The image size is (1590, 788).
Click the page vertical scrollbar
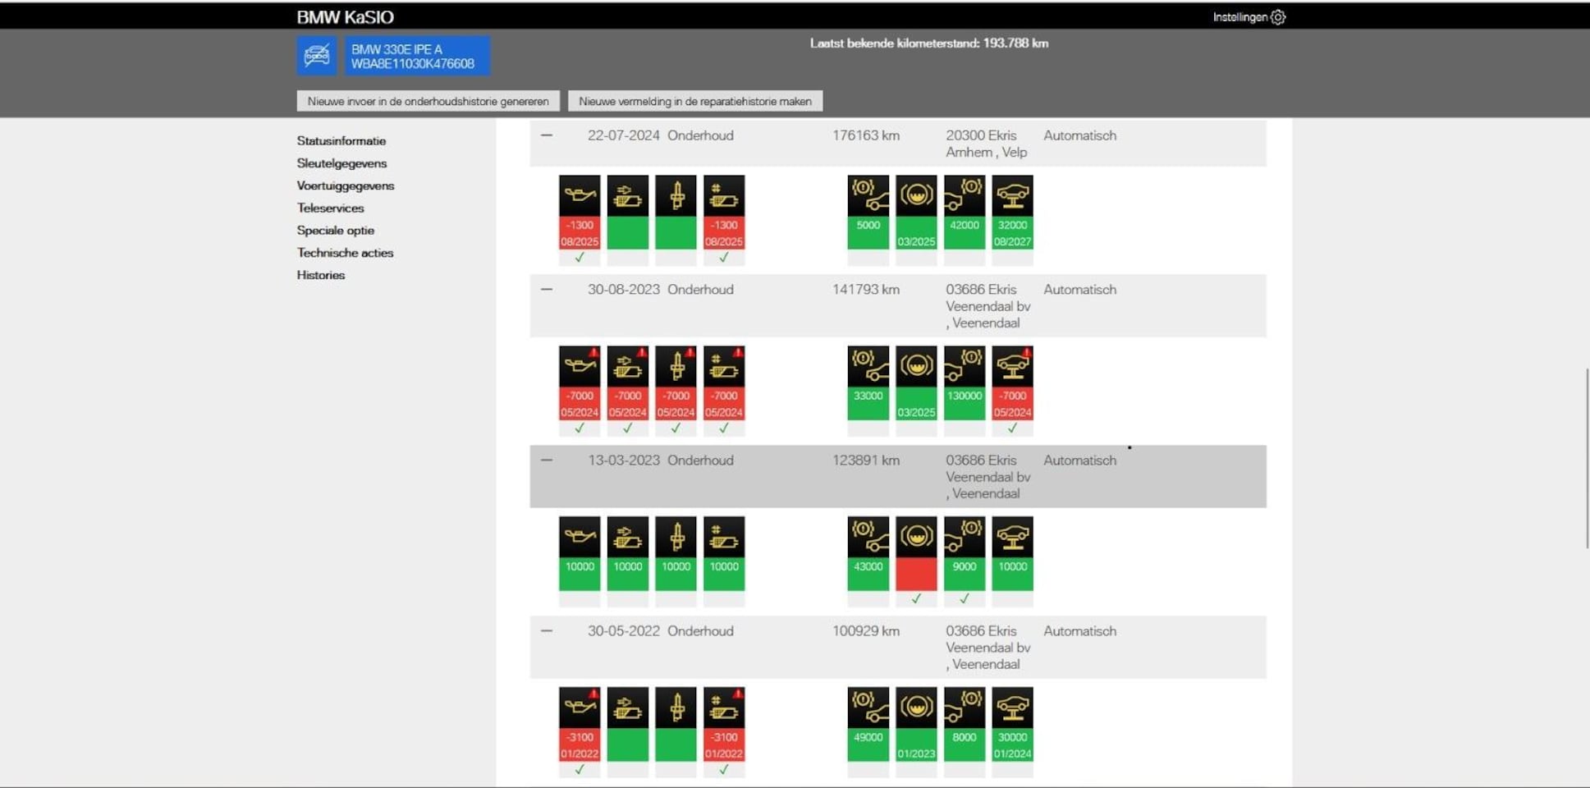point(1586,459)
